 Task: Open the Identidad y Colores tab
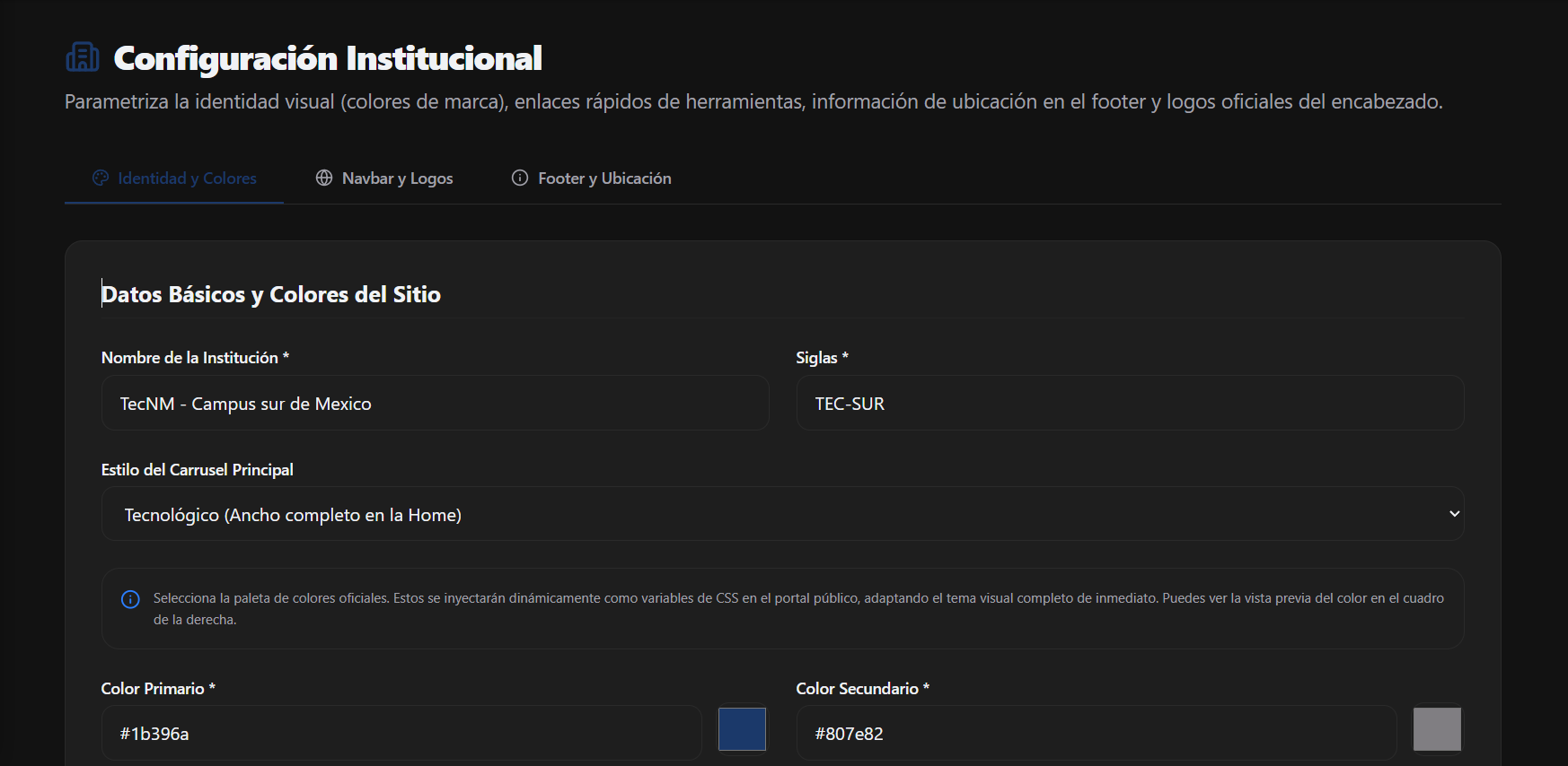coord(174,178)
